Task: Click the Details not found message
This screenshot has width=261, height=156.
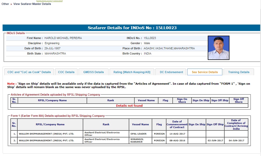Action: [129, 106]
